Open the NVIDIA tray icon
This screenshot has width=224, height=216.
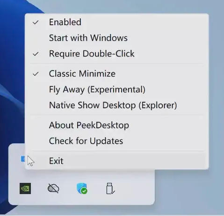pos(25,188)
